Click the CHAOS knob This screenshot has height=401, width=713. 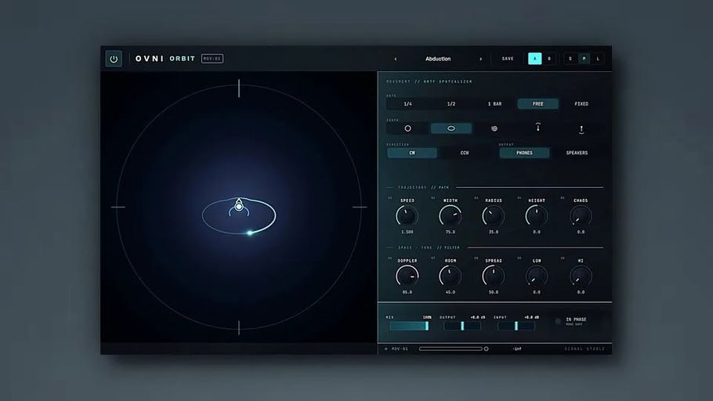pos(581,216)
